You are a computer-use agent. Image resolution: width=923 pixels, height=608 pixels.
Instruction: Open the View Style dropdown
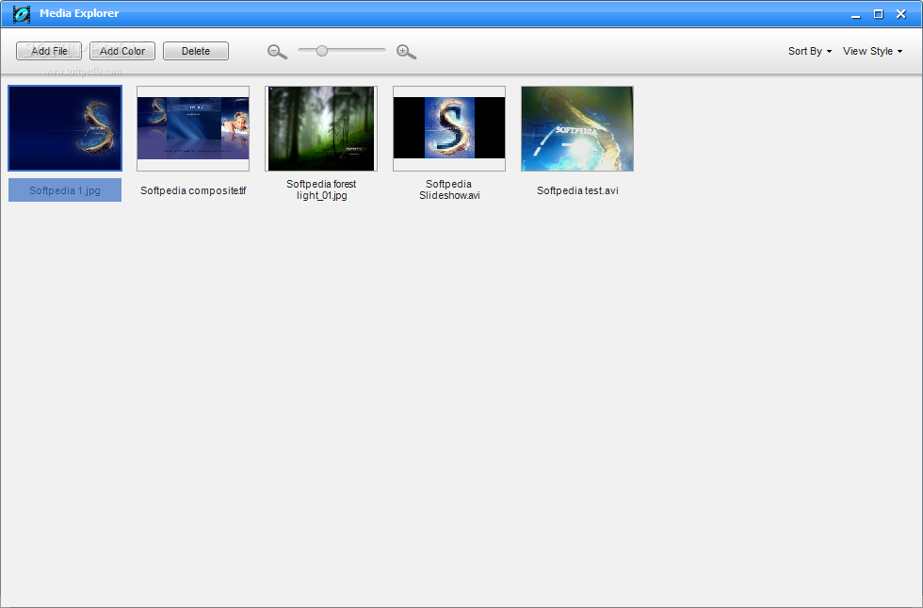pyautogui.click(x=872, y=51)
